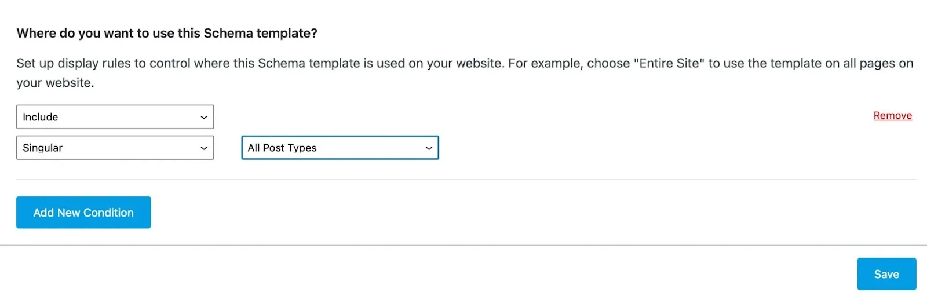Expand the Singular display rule dropdown

click(x=115, y=148)
